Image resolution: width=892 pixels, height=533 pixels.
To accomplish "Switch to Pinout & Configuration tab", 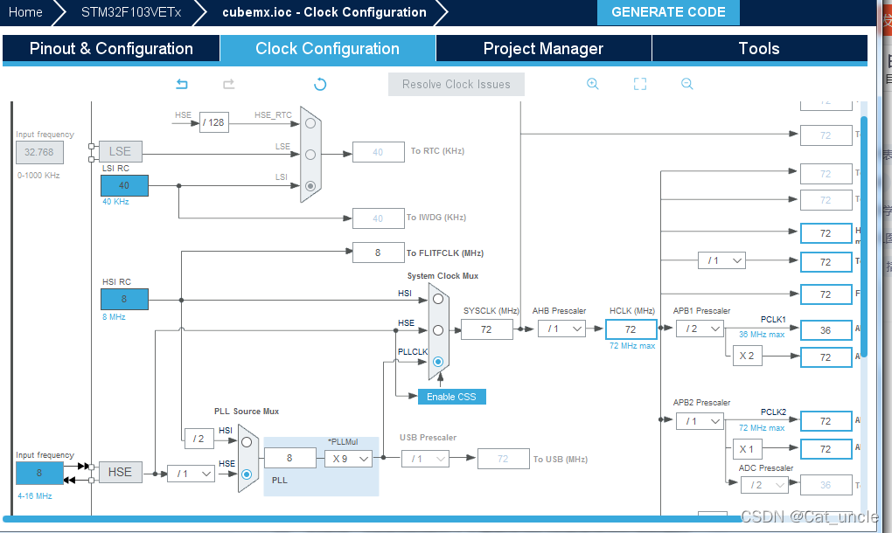I will 111,48.
